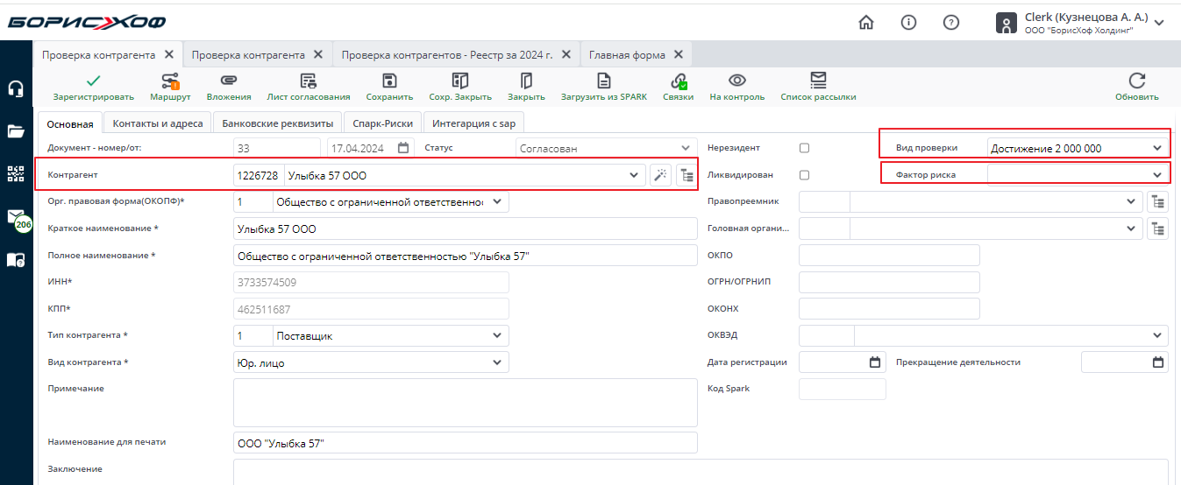Expand the Фактор риска dropdown
Image resolution: width=1181 pixels, height=485 pixels.
1157,175
